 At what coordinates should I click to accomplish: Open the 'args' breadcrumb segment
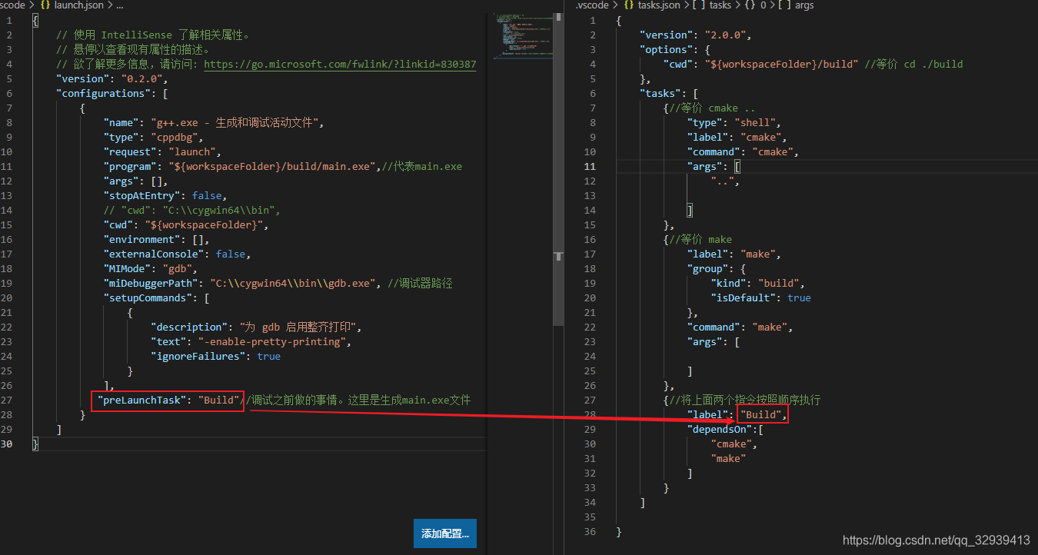[x=804, y=5]
